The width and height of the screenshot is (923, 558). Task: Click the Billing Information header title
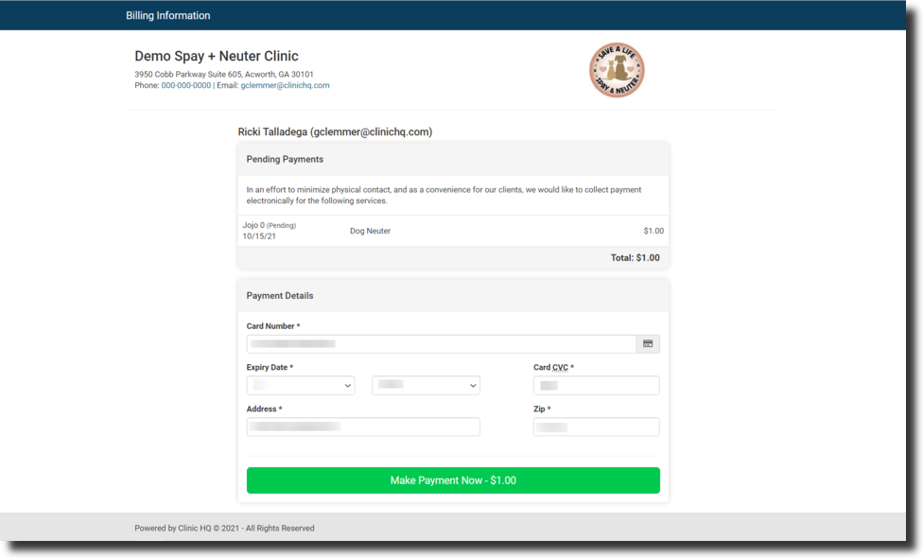click(x=168, y=16)
